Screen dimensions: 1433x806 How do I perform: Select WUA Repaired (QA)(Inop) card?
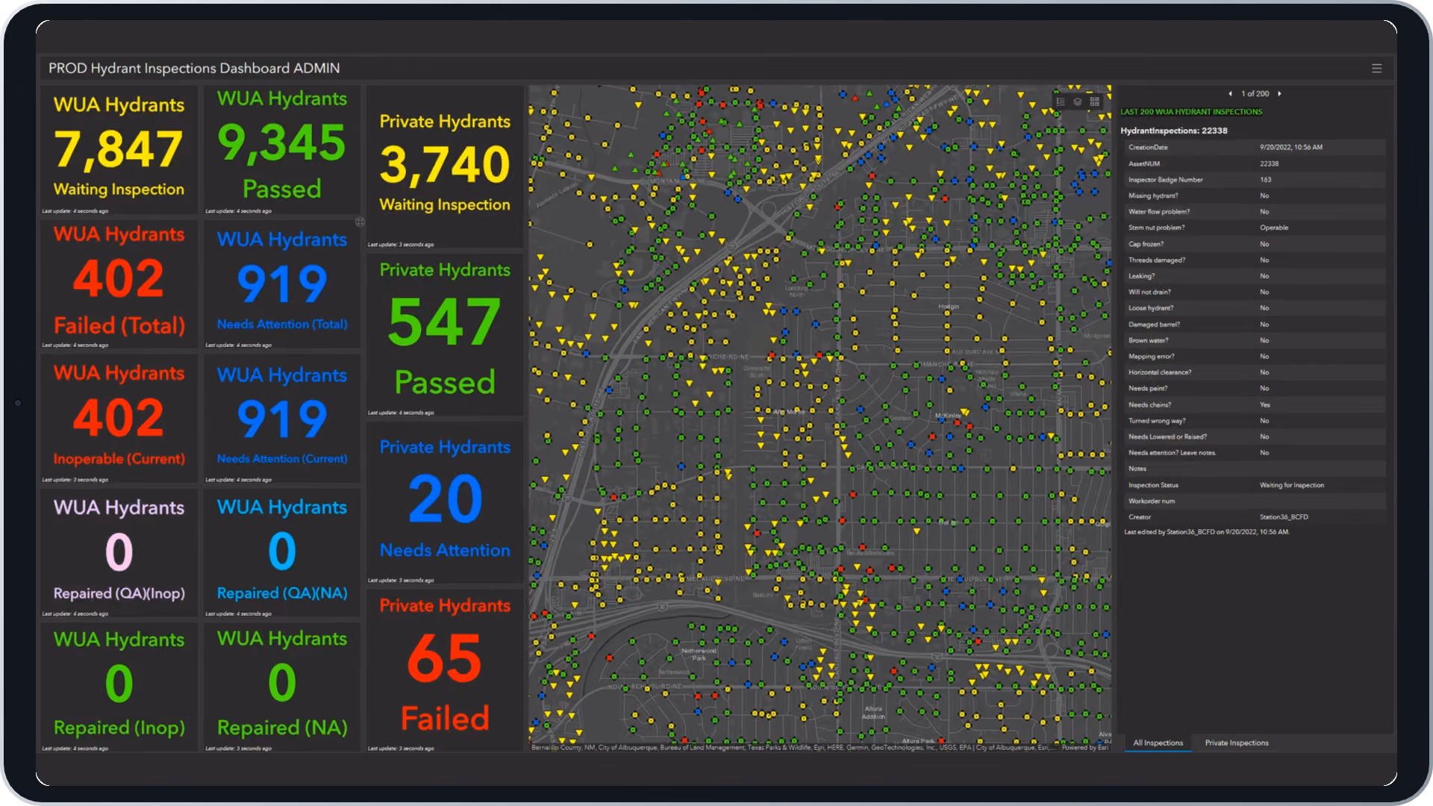[119, 552]
